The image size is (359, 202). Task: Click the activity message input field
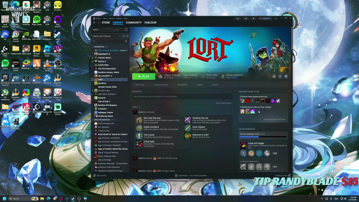click(x=182, y=97)
